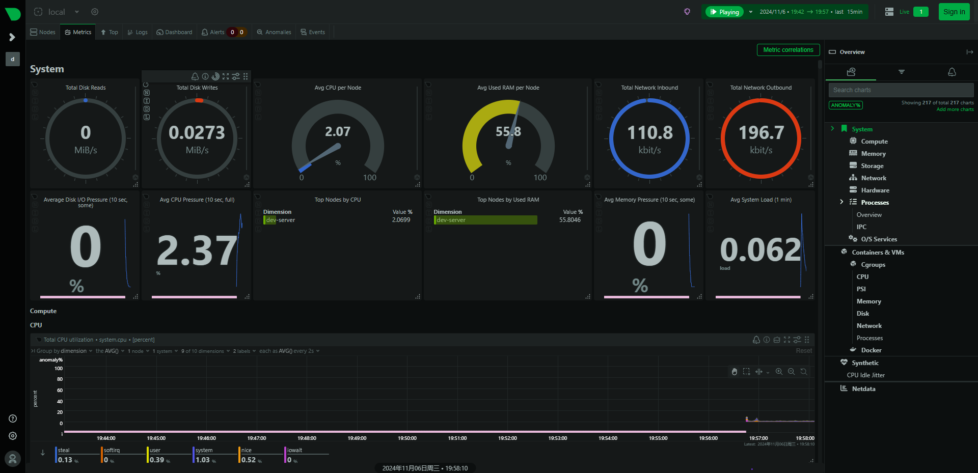Open room settings gear next to local

[95, 12]
